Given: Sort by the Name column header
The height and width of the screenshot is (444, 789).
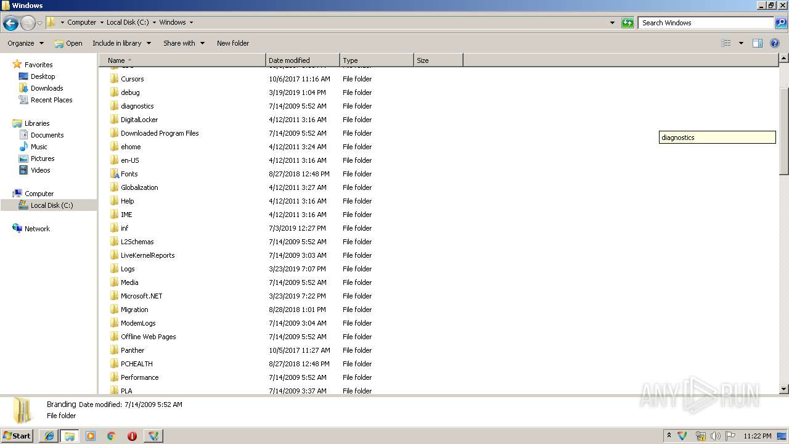Looking at the screenshot, I should pyautogui.click(x=182, y=60).
